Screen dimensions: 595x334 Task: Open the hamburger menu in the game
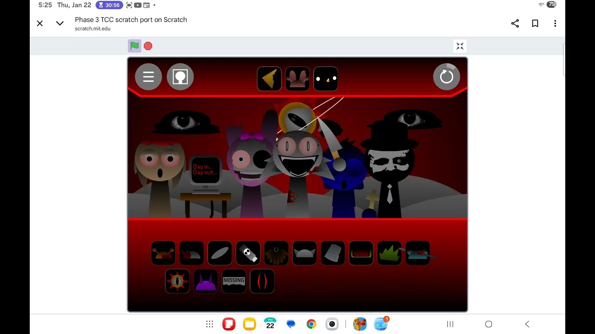point(148,77)
